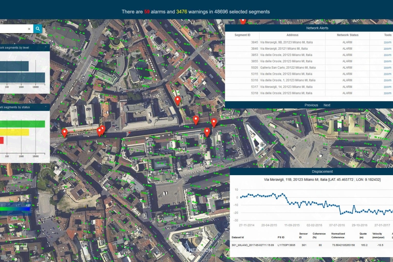The width and height of the screenshot is (393, 262).
Task: Collapse the segments by status panel
Action: [x=46, y=107]
